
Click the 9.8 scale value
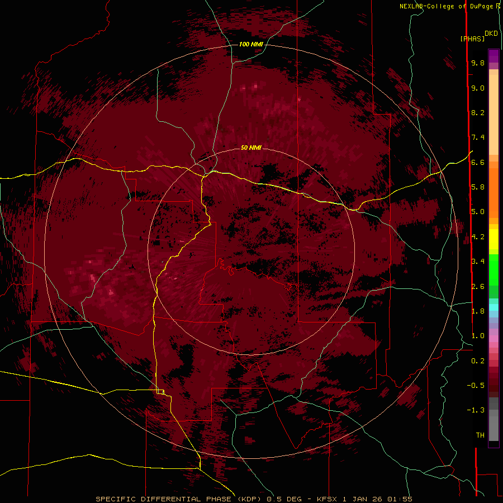(x=478, y=63)
